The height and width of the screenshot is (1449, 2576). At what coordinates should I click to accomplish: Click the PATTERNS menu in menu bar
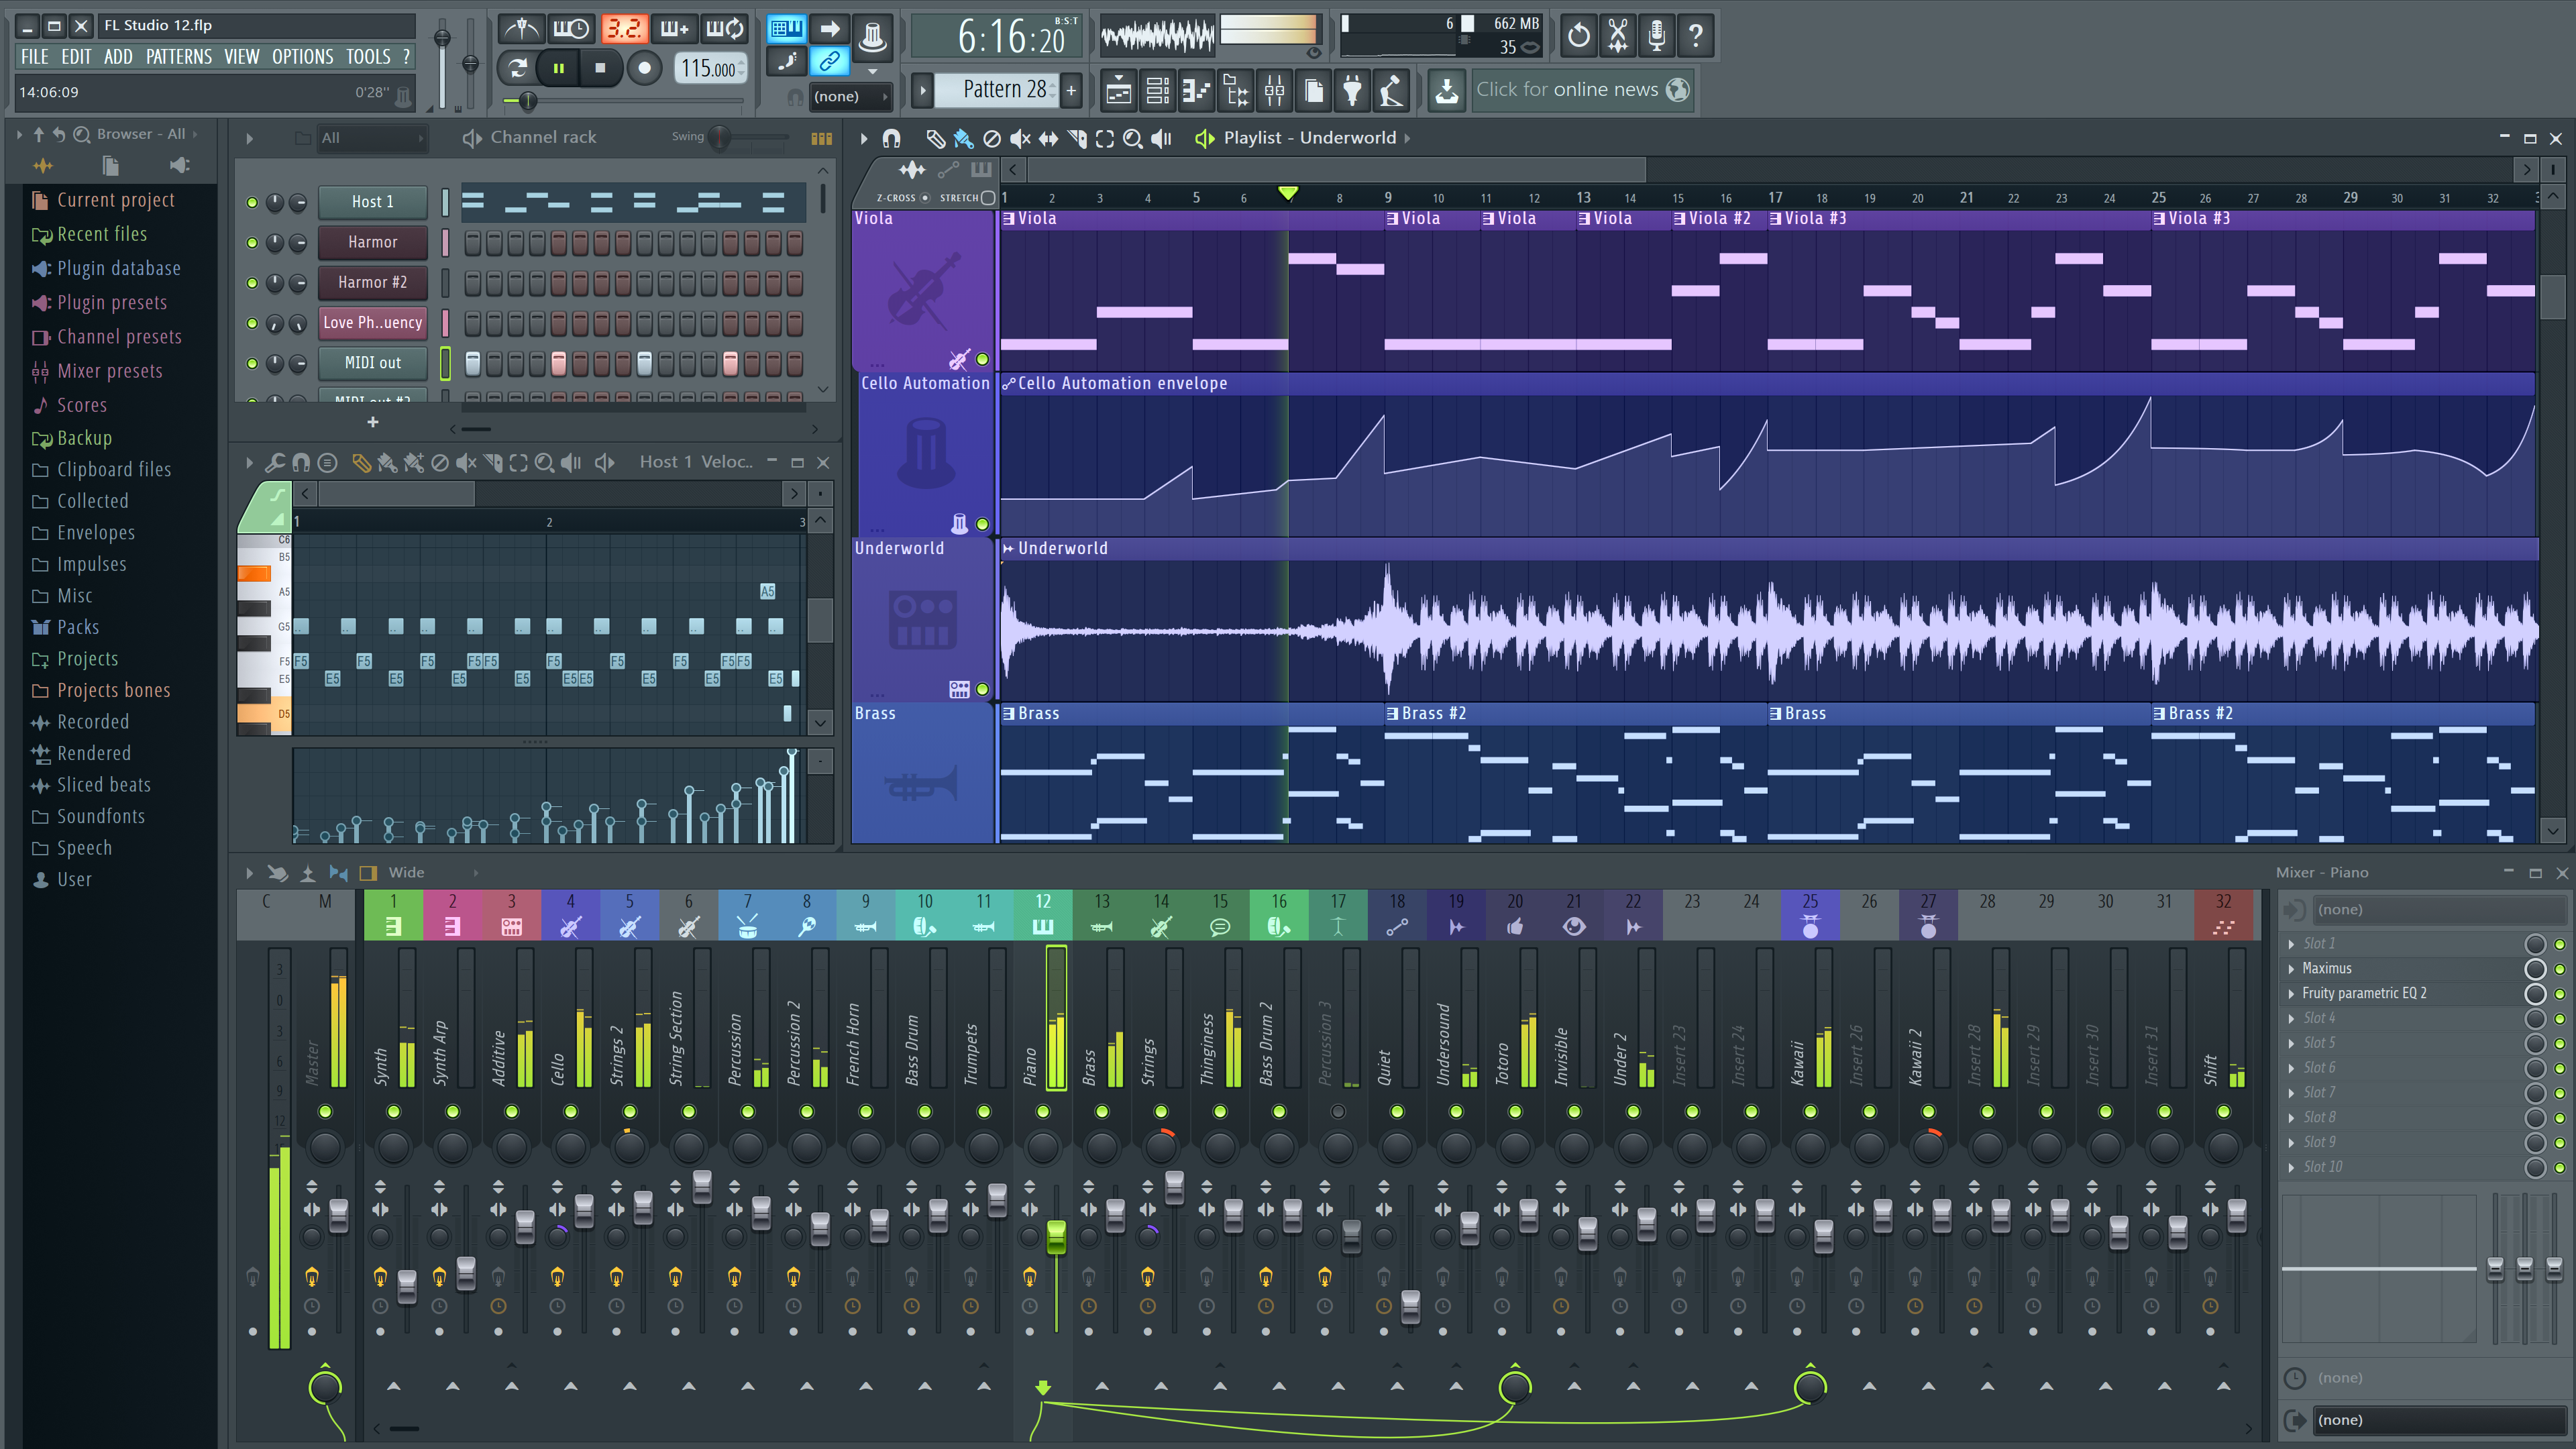[177, 55]
